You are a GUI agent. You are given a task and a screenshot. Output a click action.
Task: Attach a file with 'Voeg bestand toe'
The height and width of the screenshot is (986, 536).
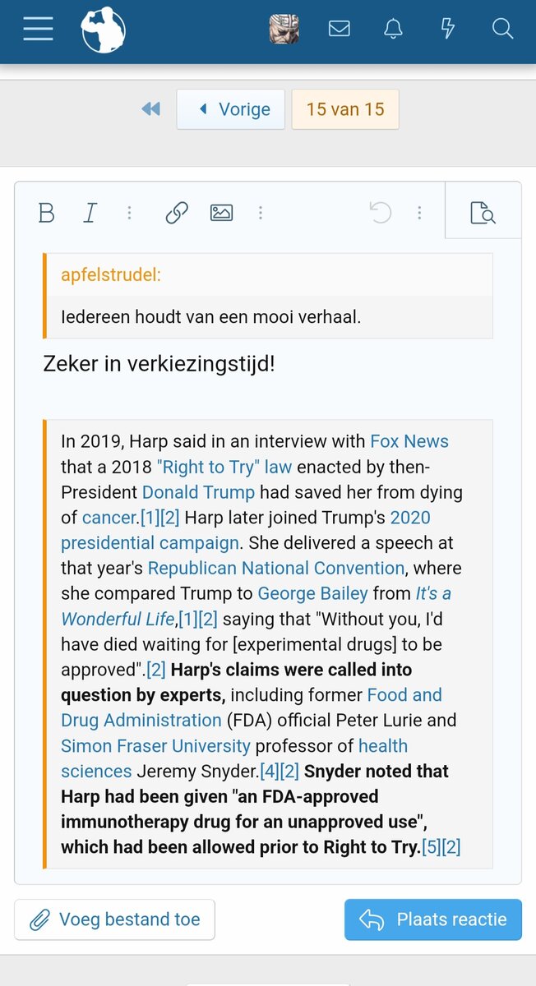coord(115,919)
